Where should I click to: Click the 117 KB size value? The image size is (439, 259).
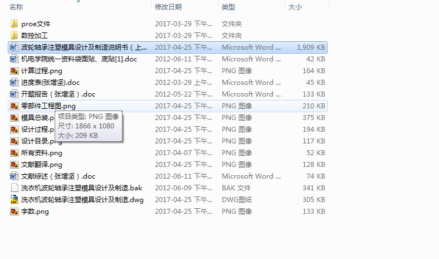[314, 141]
